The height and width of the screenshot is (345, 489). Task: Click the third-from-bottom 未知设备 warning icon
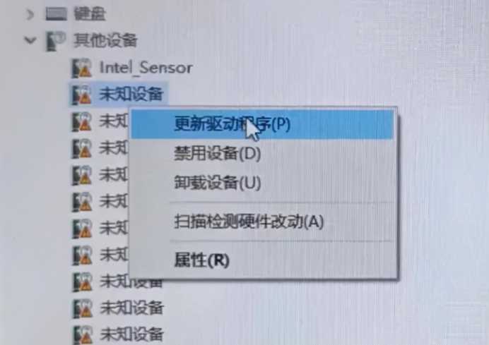[x=83, y=282]
